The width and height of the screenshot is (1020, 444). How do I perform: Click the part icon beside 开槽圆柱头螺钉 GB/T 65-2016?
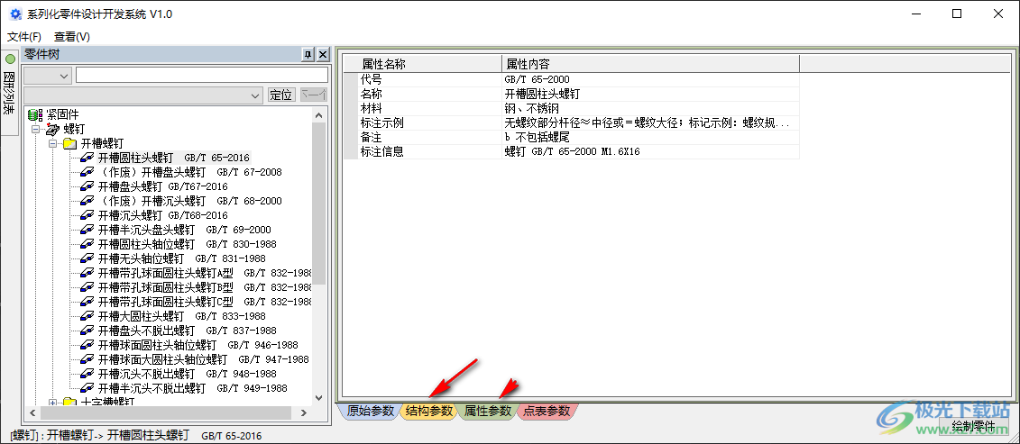[x=87, y=158]
